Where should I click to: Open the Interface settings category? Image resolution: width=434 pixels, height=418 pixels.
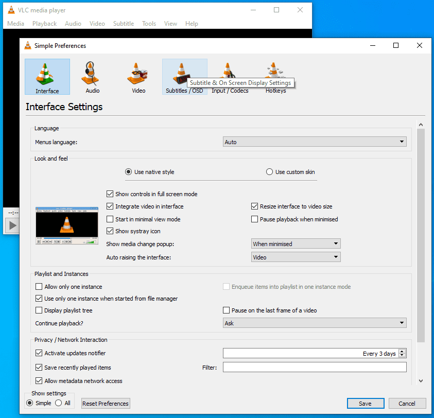click(x=47, y=77)
